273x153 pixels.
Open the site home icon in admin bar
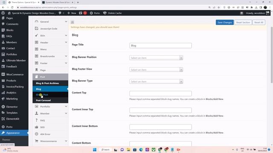[9, 13]
